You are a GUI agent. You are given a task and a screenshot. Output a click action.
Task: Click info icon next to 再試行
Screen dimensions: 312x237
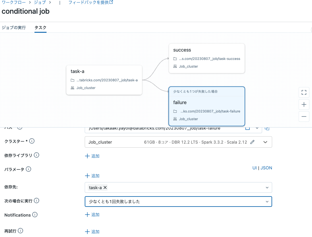(x=20, y=231)
